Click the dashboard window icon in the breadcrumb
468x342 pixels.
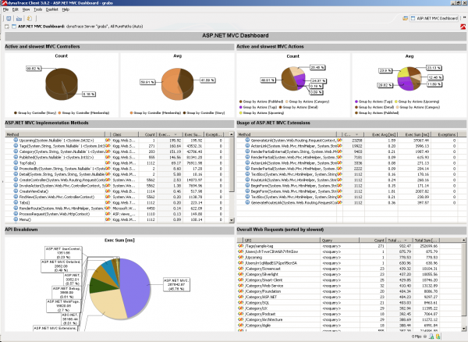coord(14,27)
